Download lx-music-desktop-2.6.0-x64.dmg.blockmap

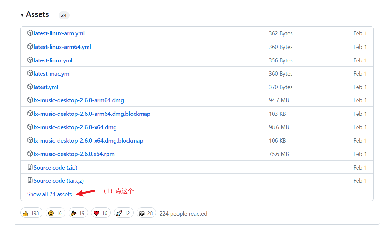(88, 141)
